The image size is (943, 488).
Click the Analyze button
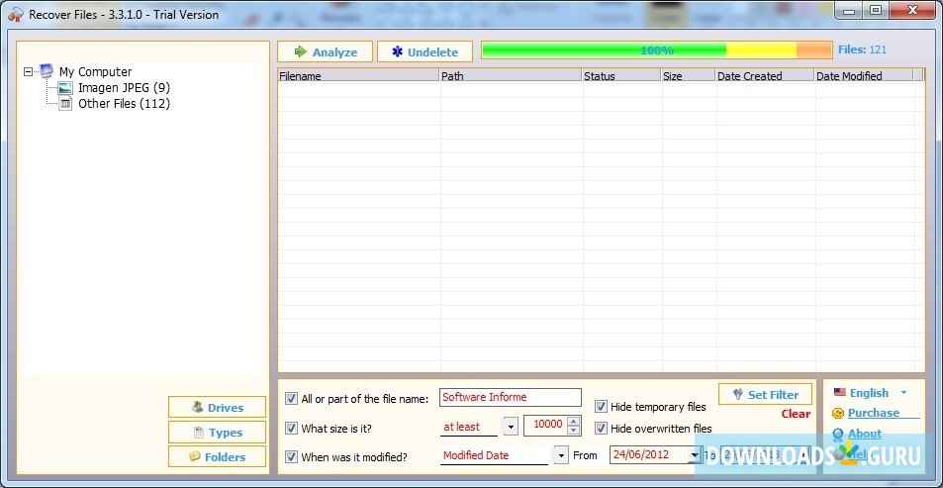[325, 51]
